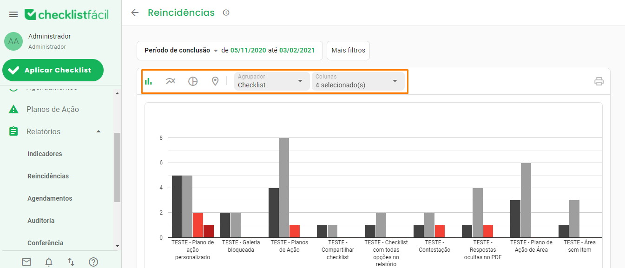The height and width of the screenshot is (268, 625).
Task: Switch chart to bar view
Action: pyautogui.click(x=148, y=80)
